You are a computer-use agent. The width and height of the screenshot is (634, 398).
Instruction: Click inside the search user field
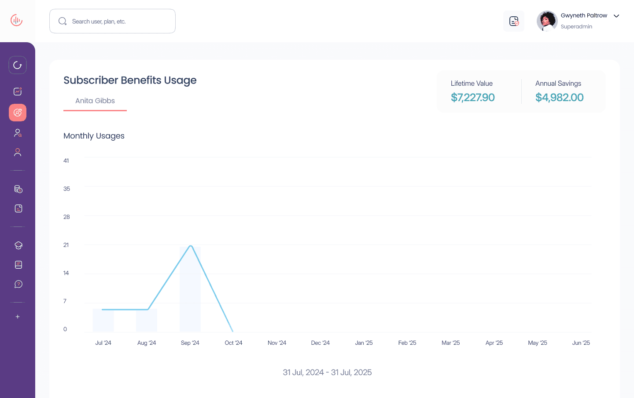click(x=112, y=21)
